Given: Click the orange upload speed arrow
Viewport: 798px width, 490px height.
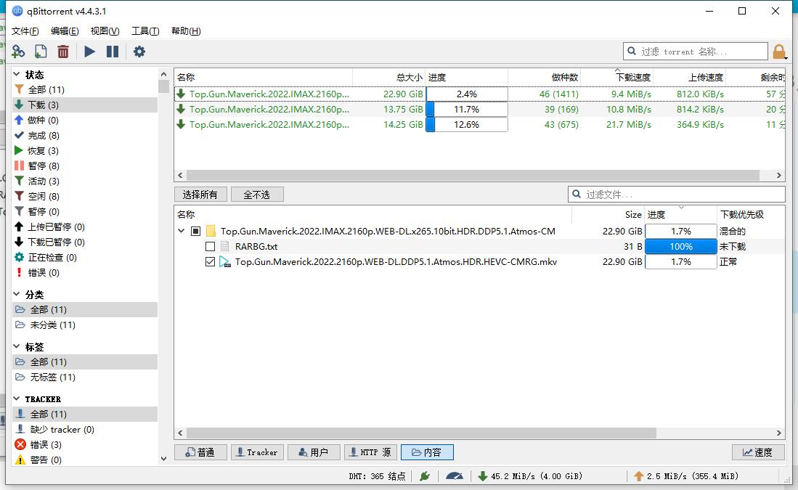Looking at the screenshot, I should pyautogui.click(x=639, y=476).
